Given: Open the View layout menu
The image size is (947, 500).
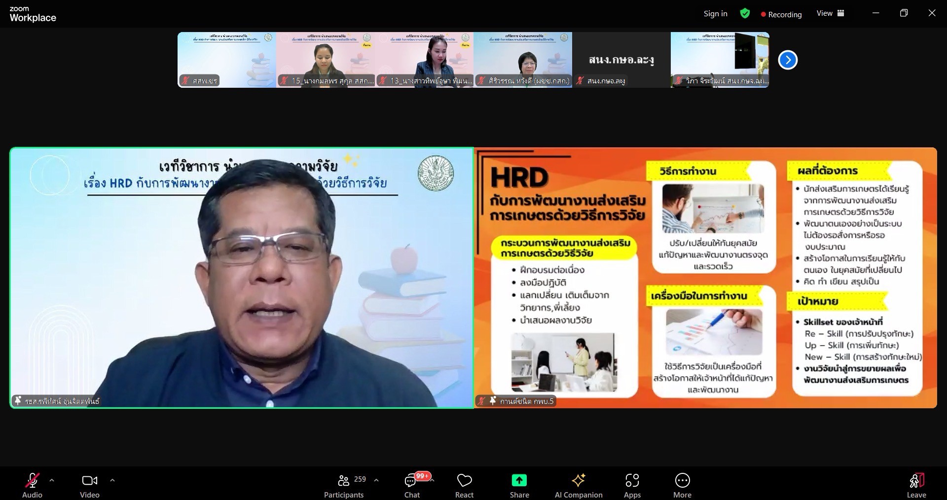Looking at the screenshot, I should [830, 13].
